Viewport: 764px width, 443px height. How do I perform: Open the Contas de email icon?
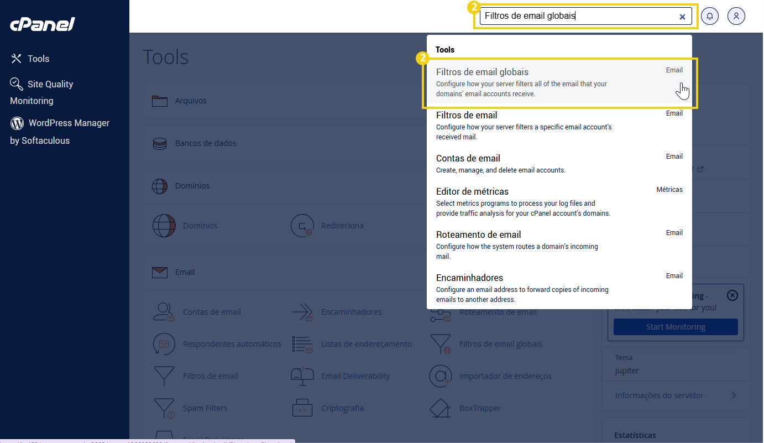coord(164,311)
